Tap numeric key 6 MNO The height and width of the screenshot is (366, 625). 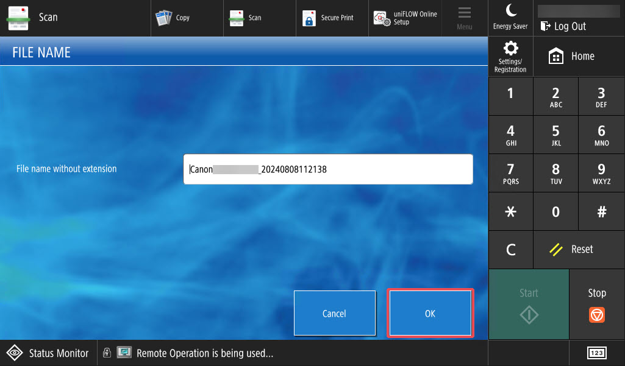pos(601,135)
